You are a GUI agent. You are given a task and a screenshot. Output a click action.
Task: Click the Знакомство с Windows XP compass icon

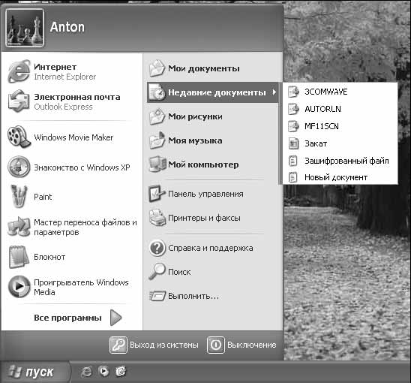(19, 167)
